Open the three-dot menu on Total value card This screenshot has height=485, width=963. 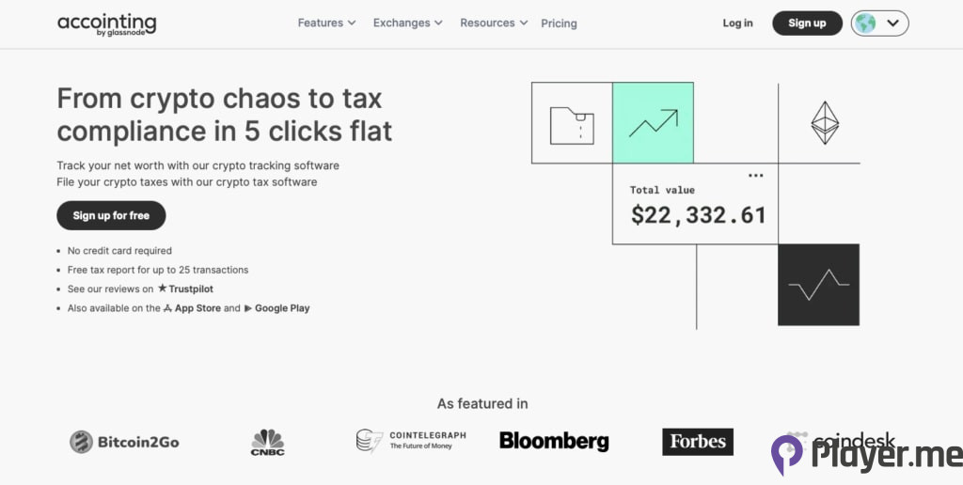pyautogui.click(x=756, y=176)
